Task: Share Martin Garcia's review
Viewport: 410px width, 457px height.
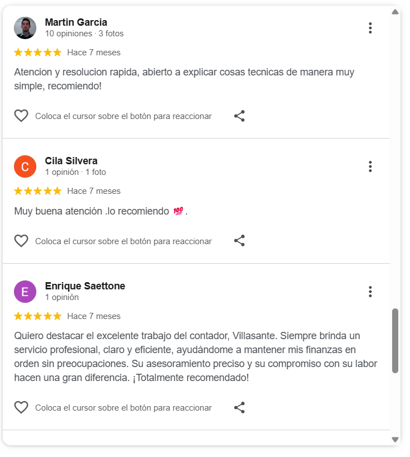Action: point(239,116)
